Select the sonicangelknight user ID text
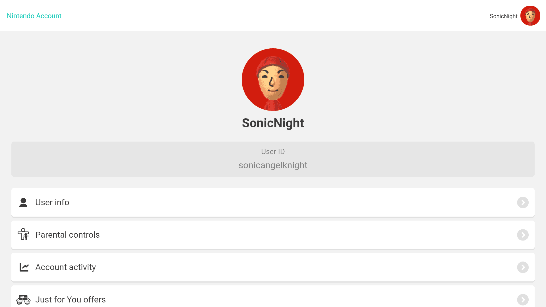 point(273,165)
